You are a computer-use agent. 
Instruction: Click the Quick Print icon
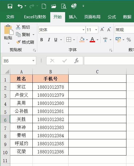tap(74, 6)
